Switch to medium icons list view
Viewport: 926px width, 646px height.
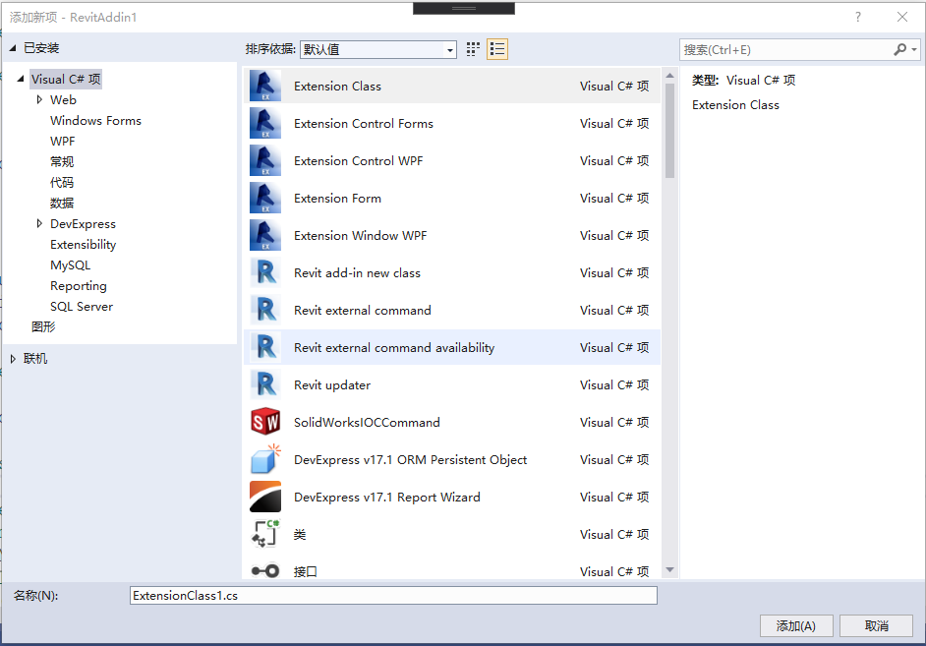[497, 49]
